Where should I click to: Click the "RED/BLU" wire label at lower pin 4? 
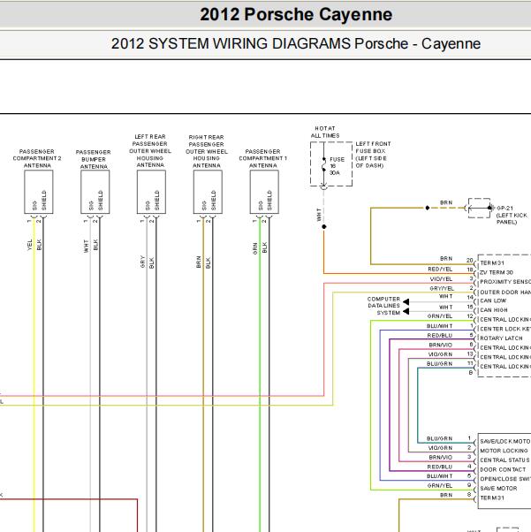440,467
